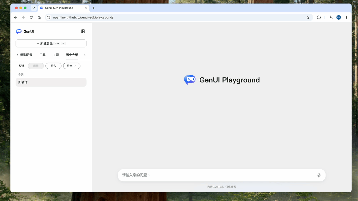Click the 今天 date group label

21,75
